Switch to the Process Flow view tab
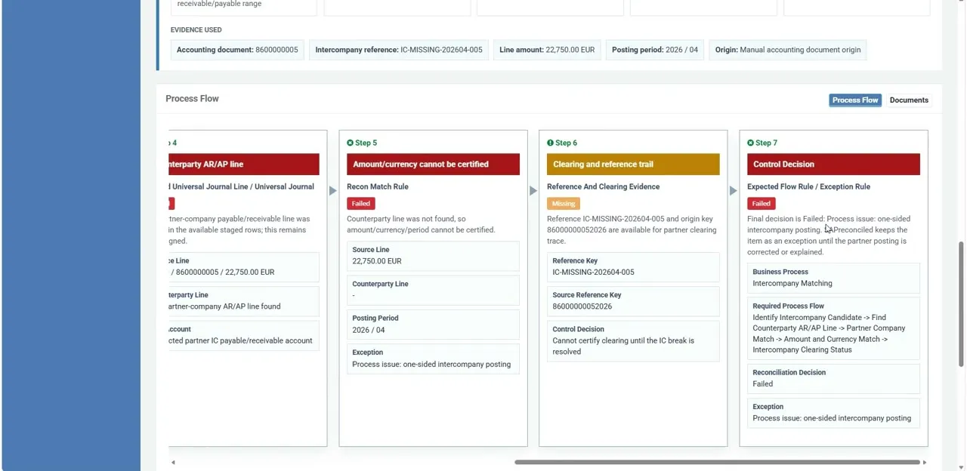The width and height of the screenshot is (967, 471). coord(855,100)
